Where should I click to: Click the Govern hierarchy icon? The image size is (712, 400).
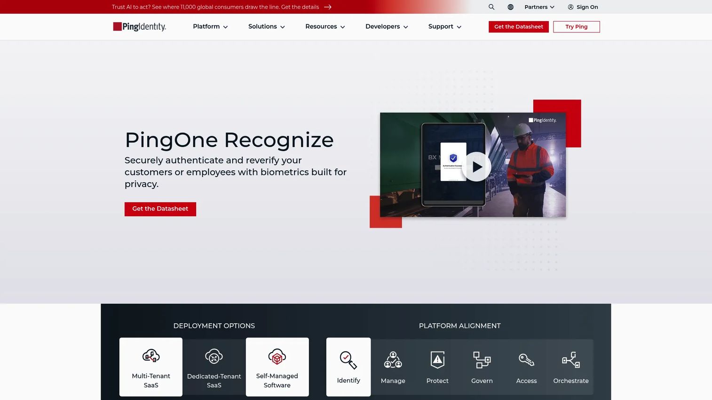pos(482,360)
